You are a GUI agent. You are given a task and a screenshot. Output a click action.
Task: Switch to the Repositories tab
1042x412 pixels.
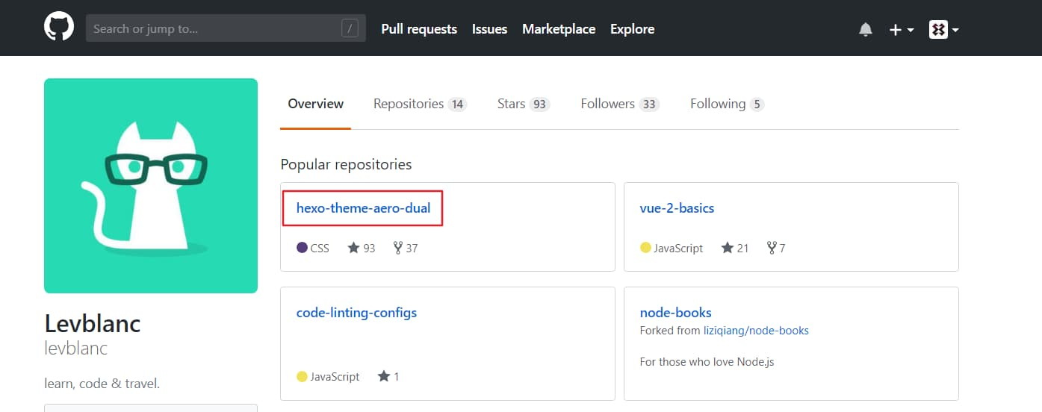pyautogui.click(x=420, y=104)
